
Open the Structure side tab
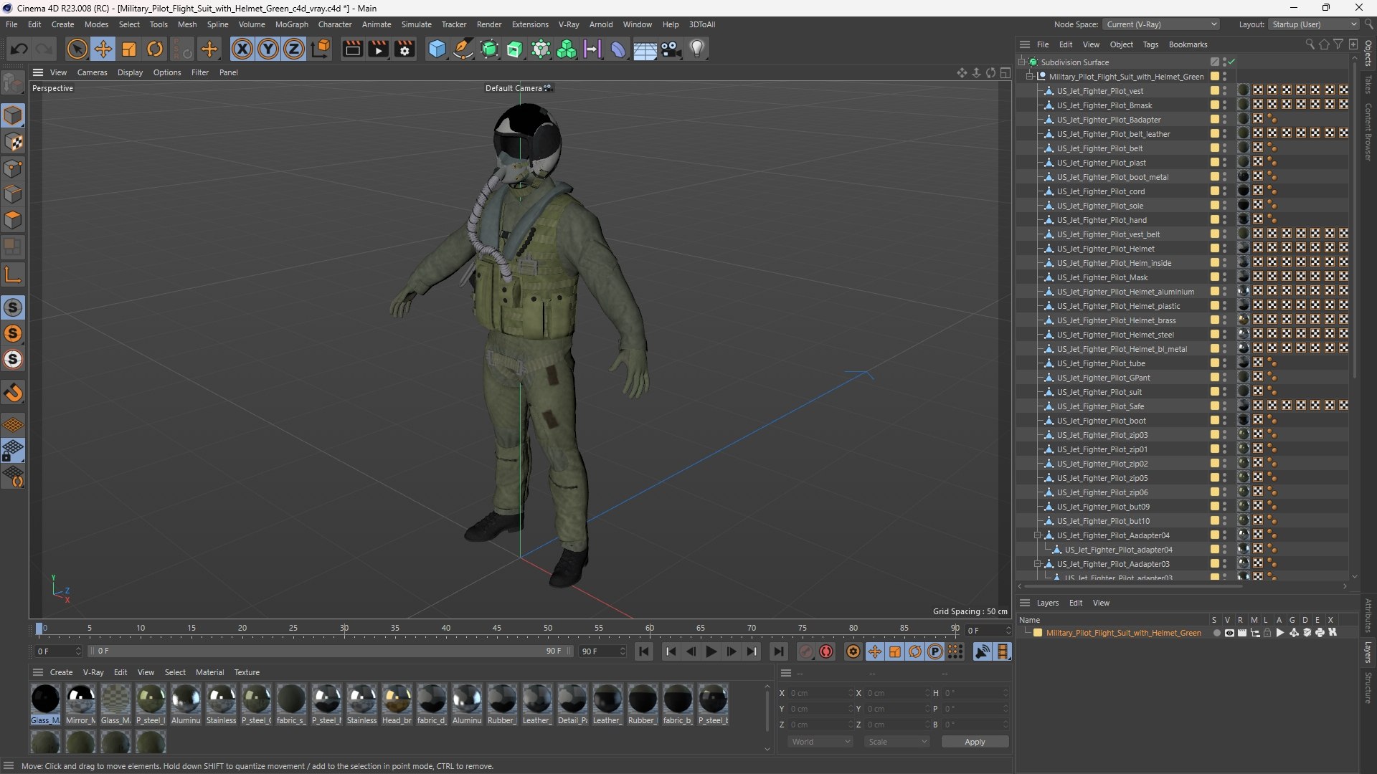pos(1368,688)
